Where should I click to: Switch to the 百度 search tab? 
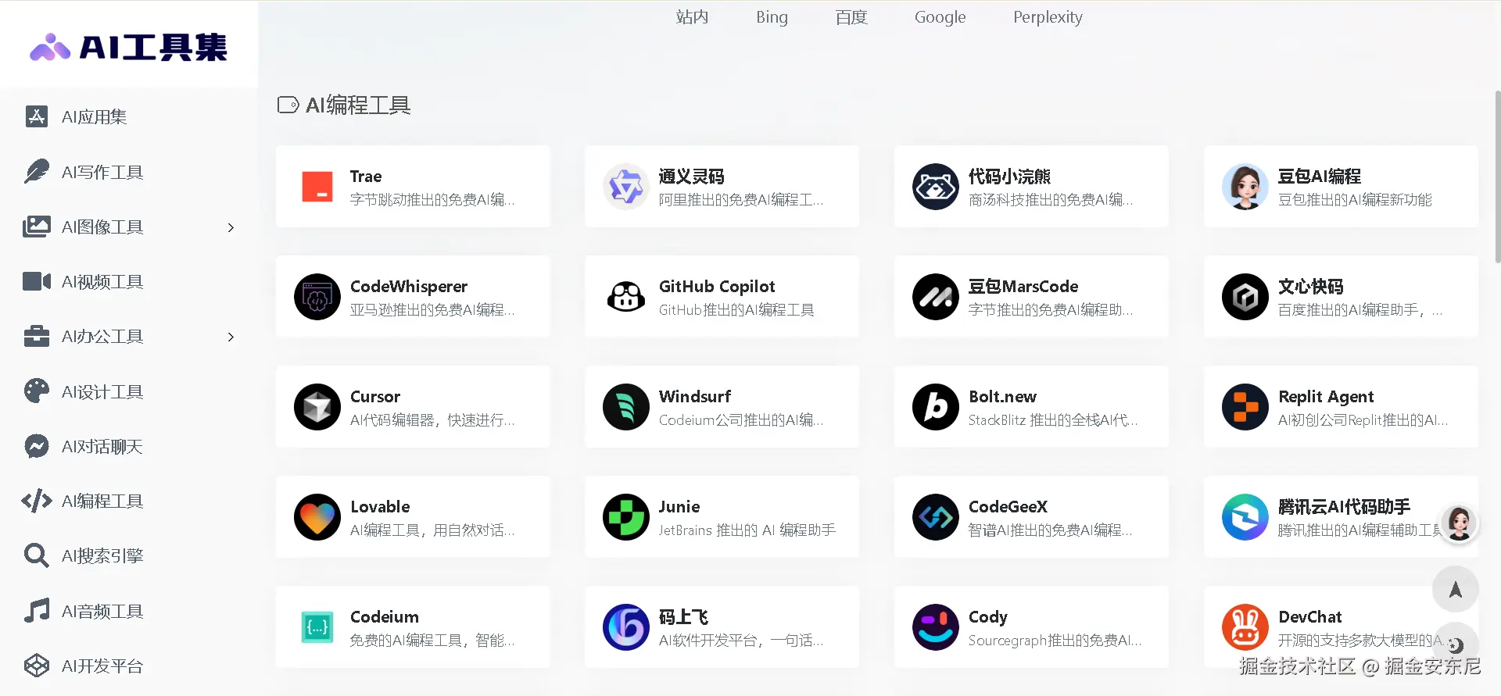tap(851, 17)
